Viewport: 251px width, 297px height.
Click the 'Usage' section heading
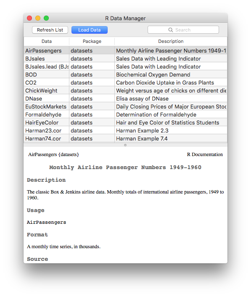(36, 210)
